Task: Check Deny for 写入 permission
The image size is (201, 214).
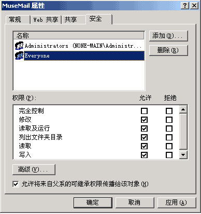Action: [x=169, y=155]
